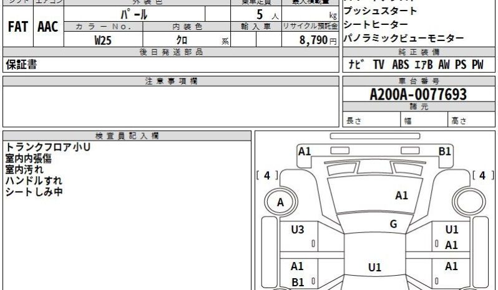The image size is (498, 290).
Task: Select the right [4] tire rating marker
Action: point(482,175)
